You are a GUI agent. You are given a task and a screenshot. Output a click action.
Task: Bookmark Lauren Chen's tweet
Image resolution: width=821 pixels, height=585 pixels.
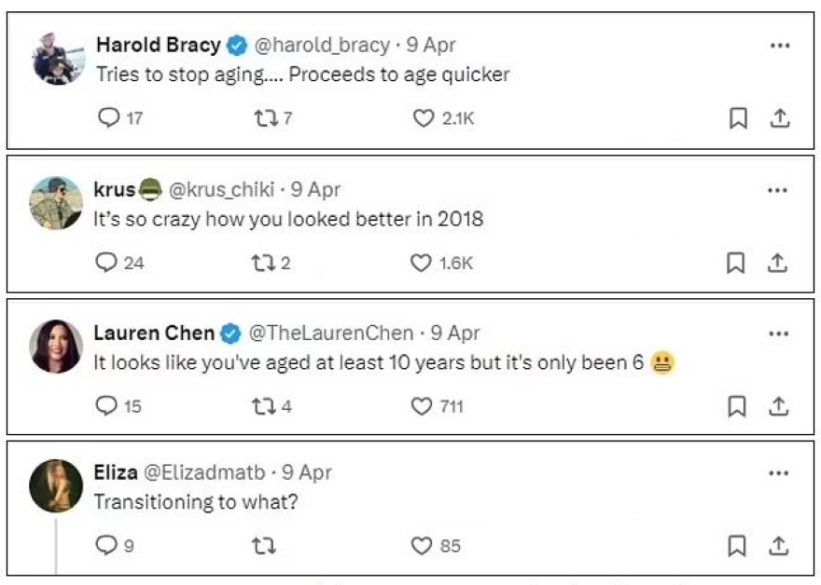click(737, 407)
